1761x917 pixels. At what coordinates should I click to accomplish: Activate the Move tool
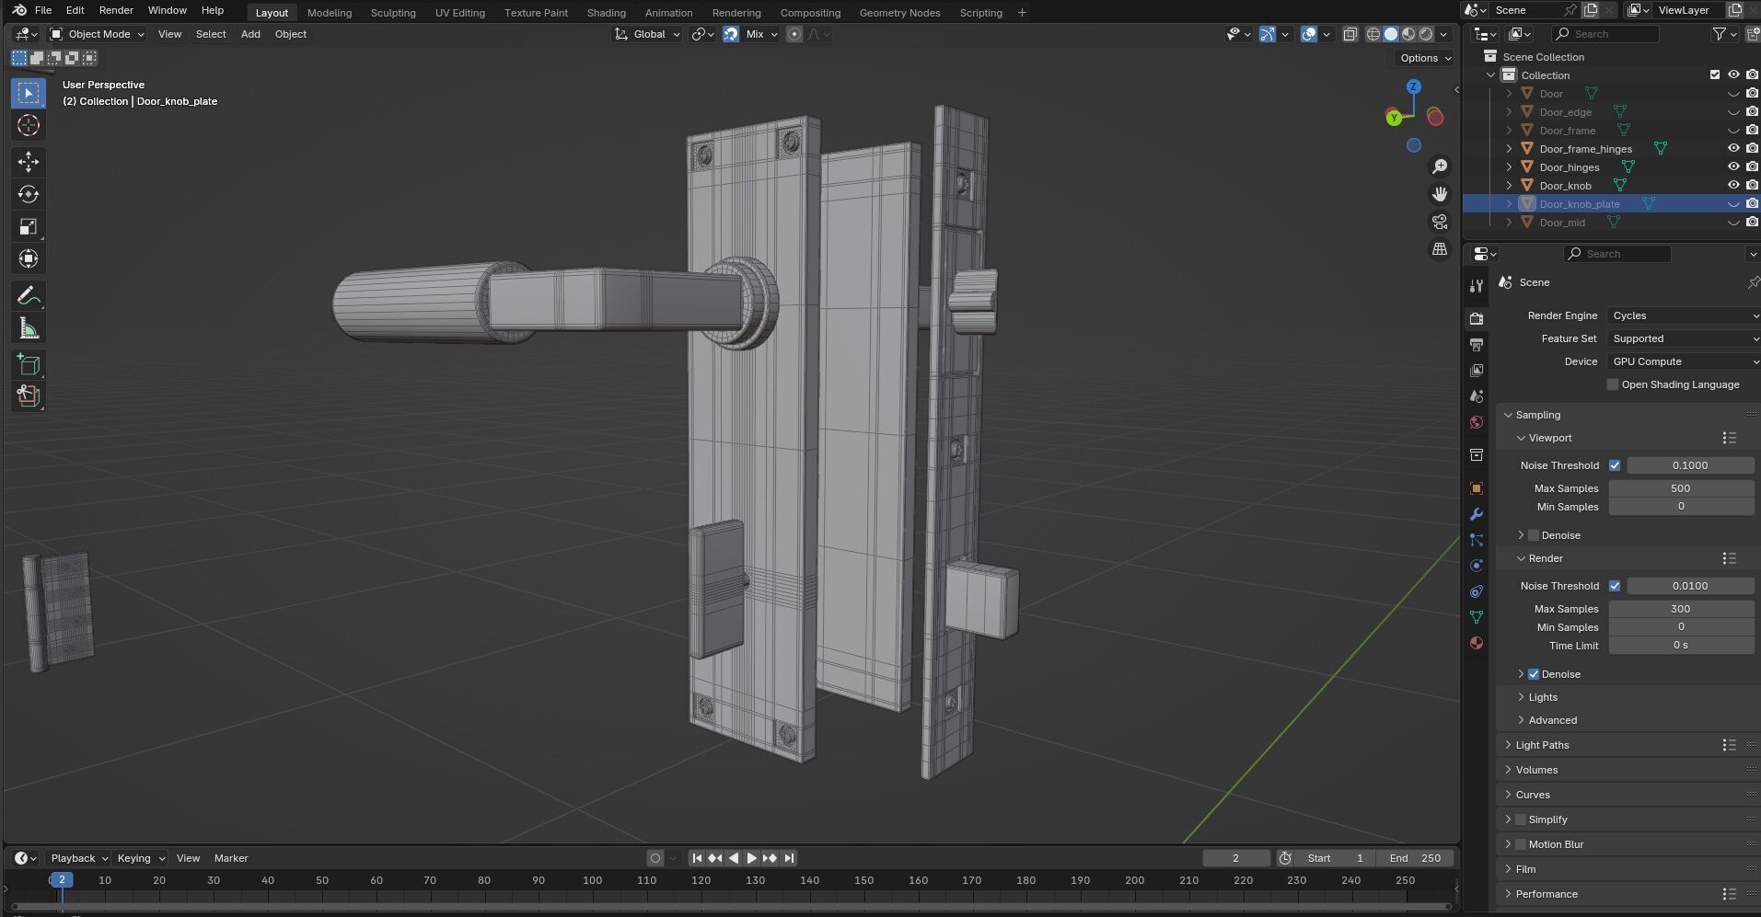click(x=29, y=162)
